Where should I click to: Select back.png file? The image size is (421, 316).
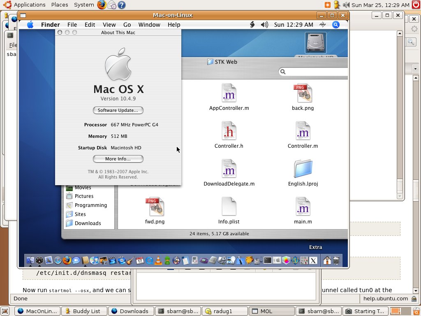(303, 97)
